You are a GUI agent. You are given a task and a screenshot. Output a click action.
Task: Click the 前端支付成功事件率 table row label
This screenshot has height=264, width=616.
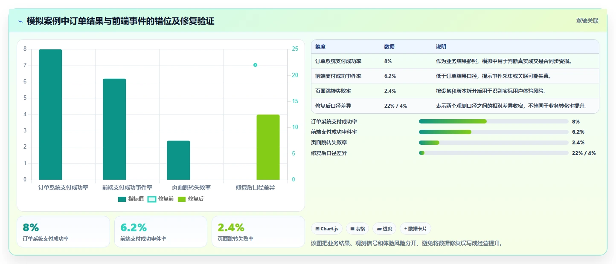[x=338, y=76]
